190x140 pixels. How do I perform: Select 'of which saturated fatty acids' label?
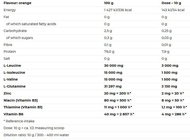pos(31,24)
